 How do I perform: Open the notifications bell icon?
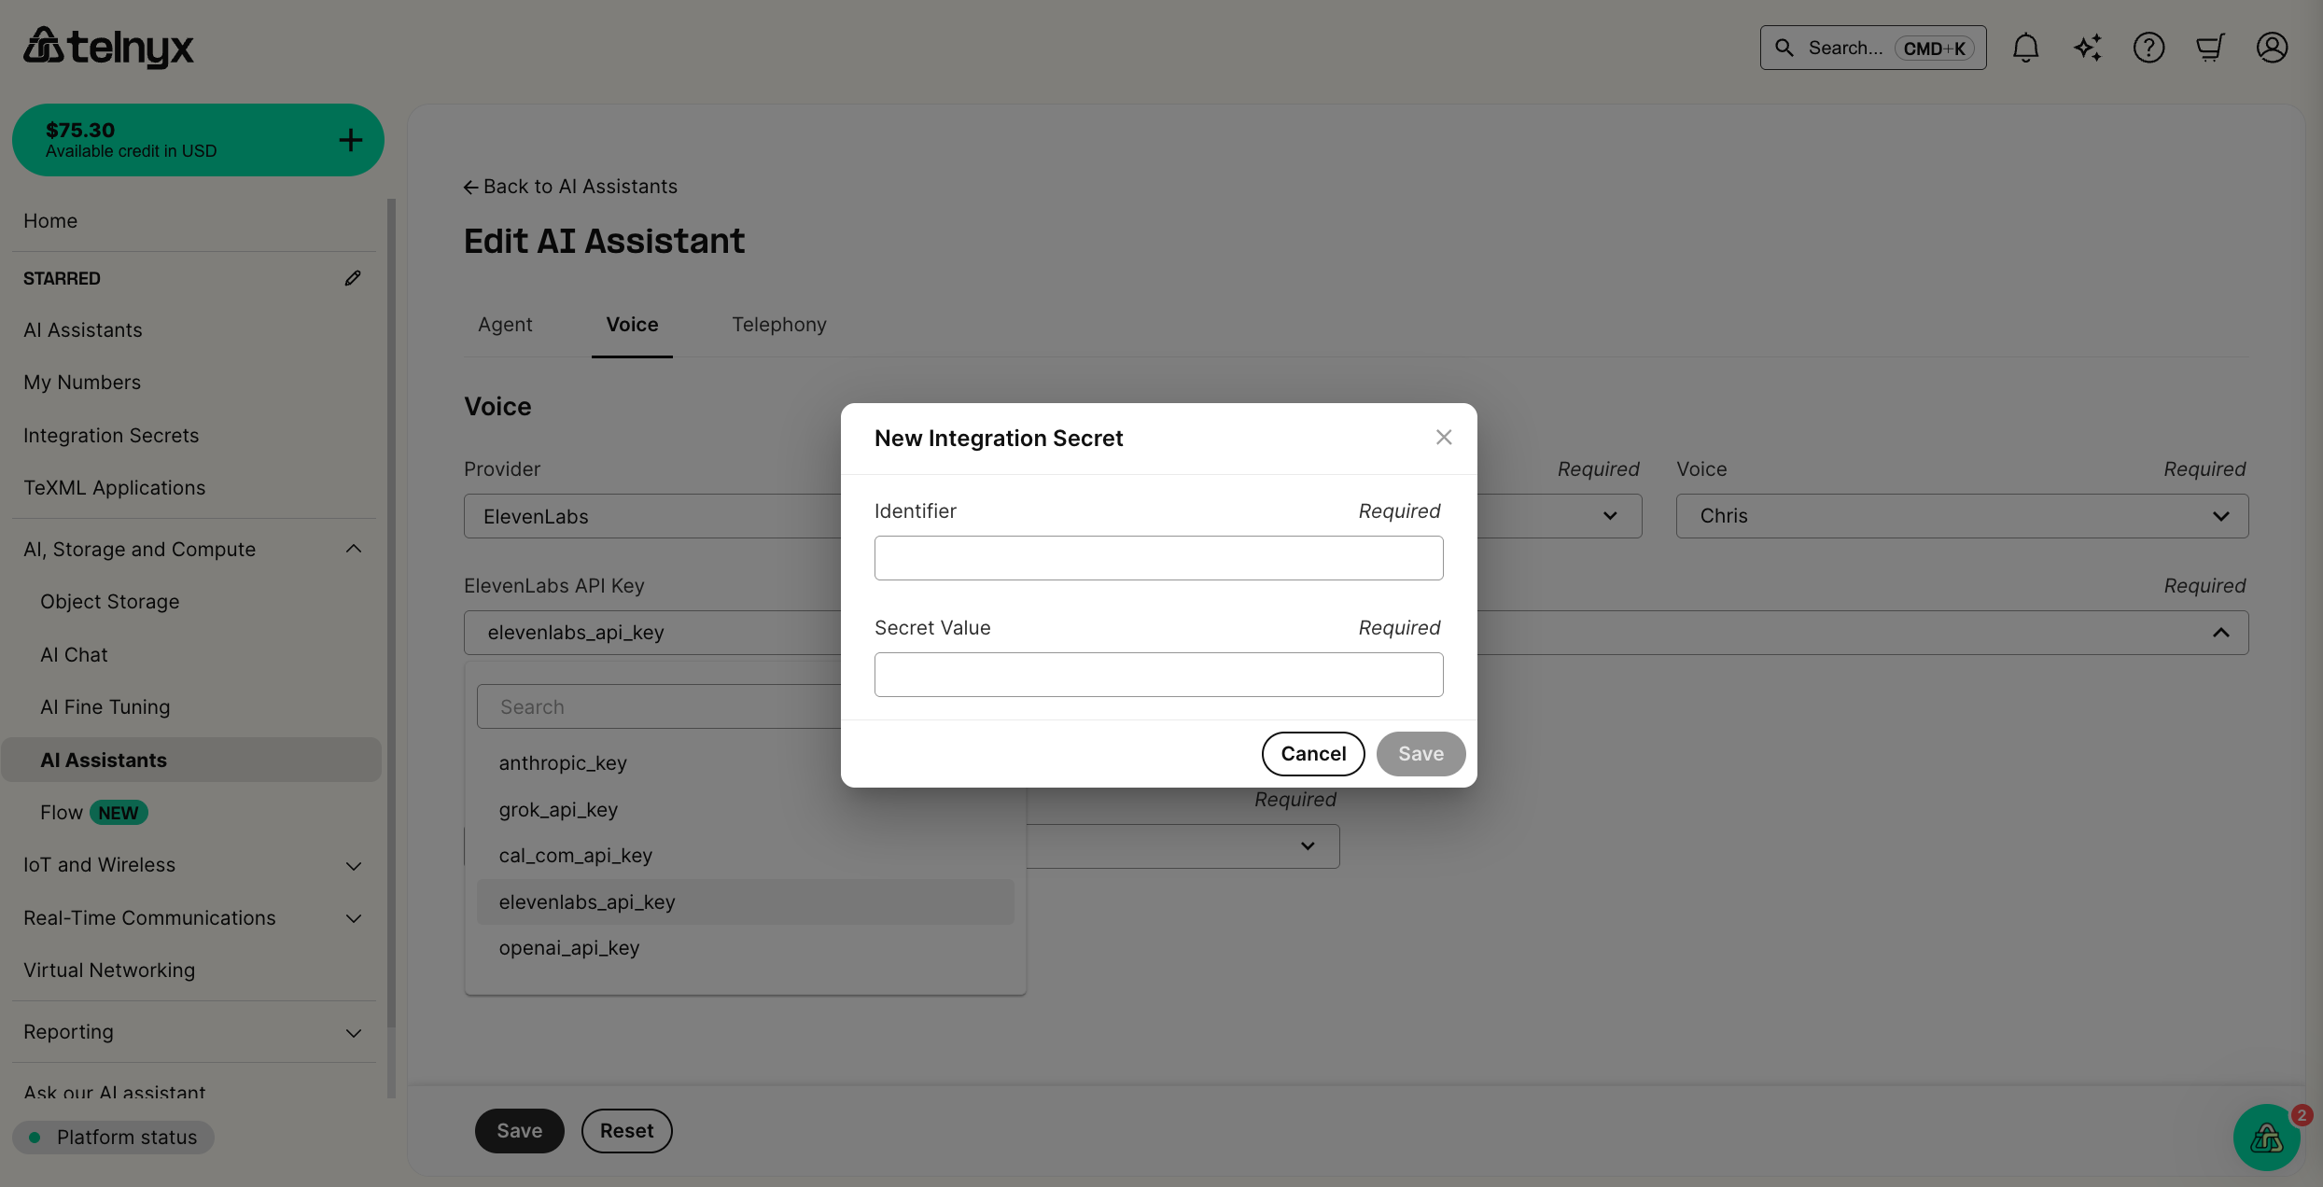(2025, 47)
